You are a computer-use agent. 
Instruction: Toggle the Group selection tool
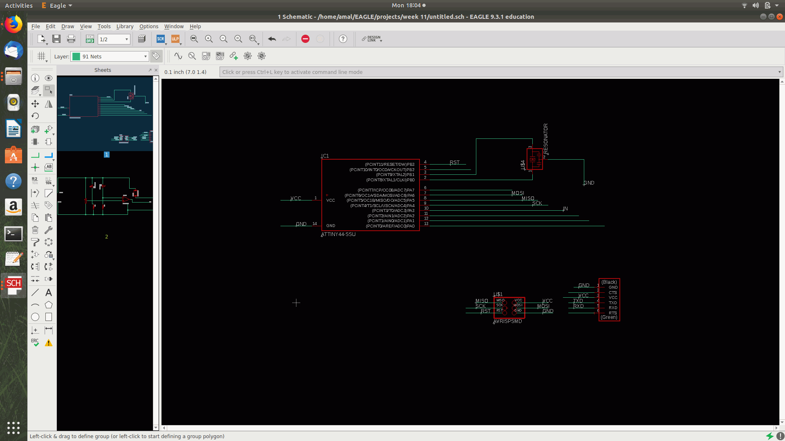49,90
